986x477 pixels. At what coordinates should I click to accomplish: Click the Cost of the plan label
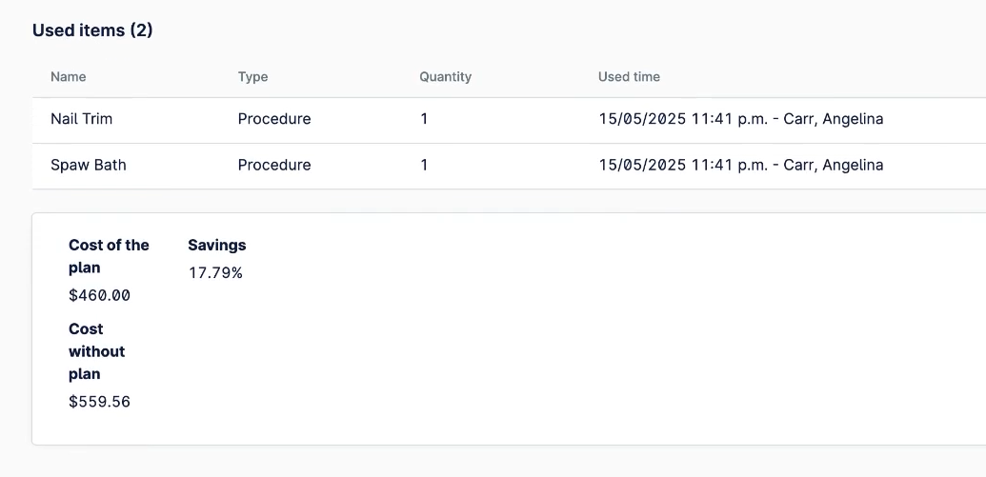tap(109, 256)
